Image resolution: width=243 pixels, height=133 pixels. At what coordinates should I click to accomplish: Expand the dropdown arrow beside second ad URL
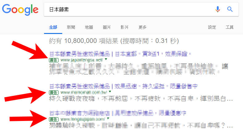pyautogui.click(x=110, y=92)
